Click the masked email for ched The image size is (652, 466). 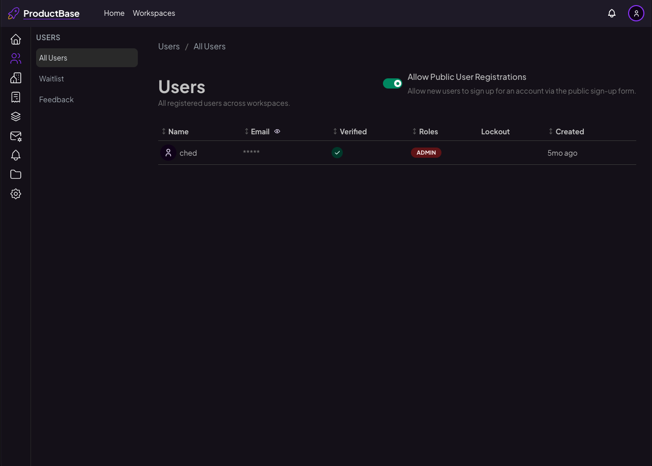[251, 153]
